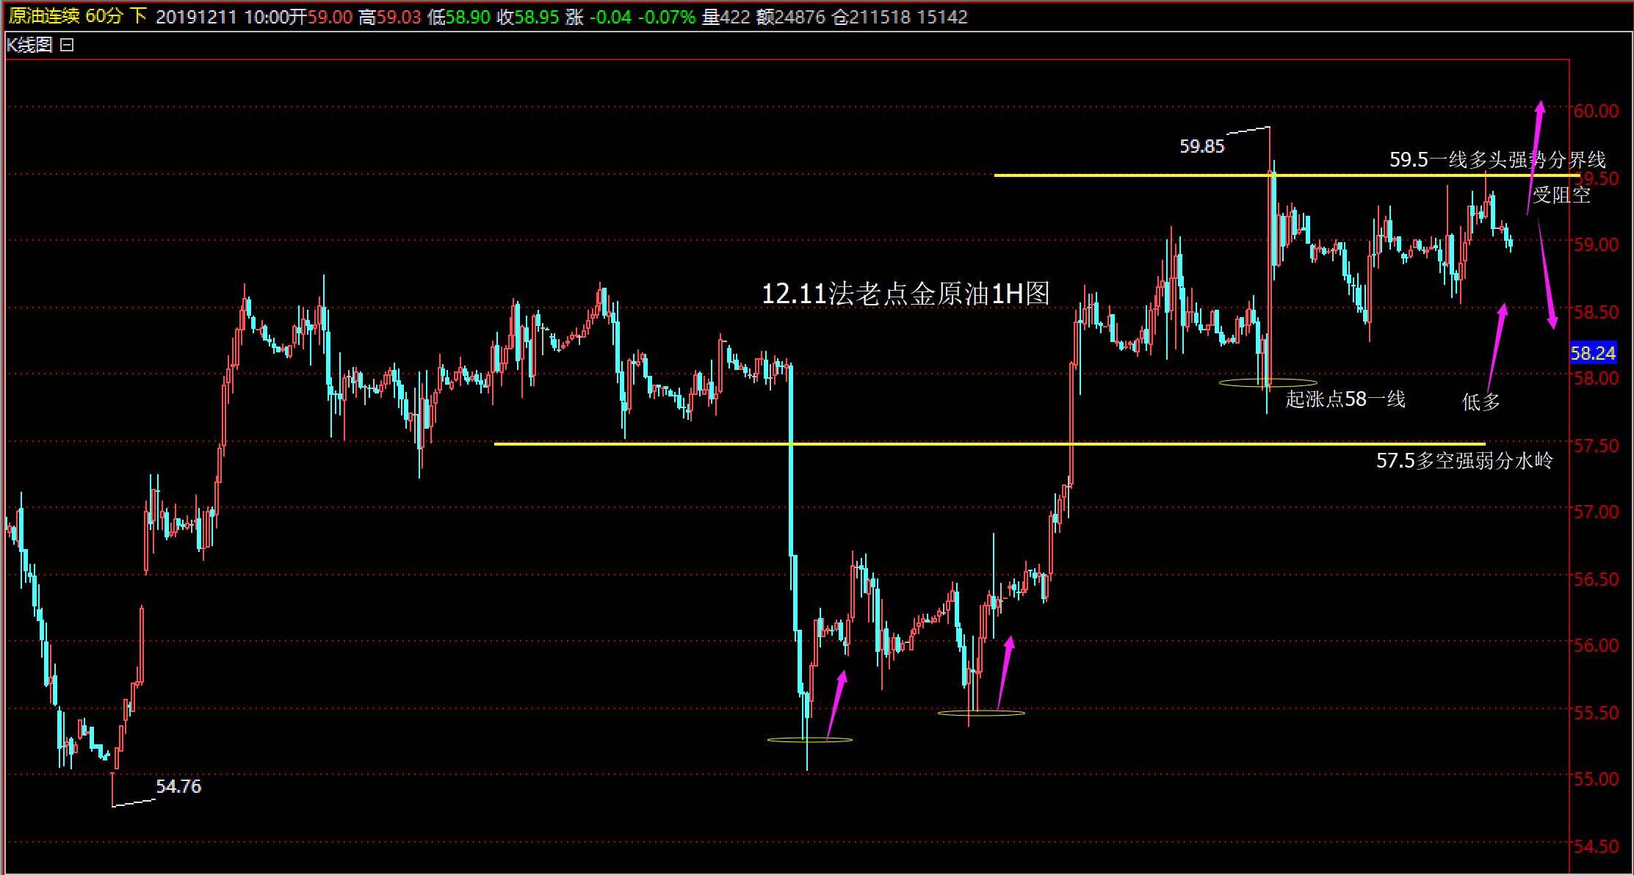Viewport: 1634px width, 875px height.
Task: Select the 57.5多空强弱分水岭 annotation
Action: [1464, 461]
